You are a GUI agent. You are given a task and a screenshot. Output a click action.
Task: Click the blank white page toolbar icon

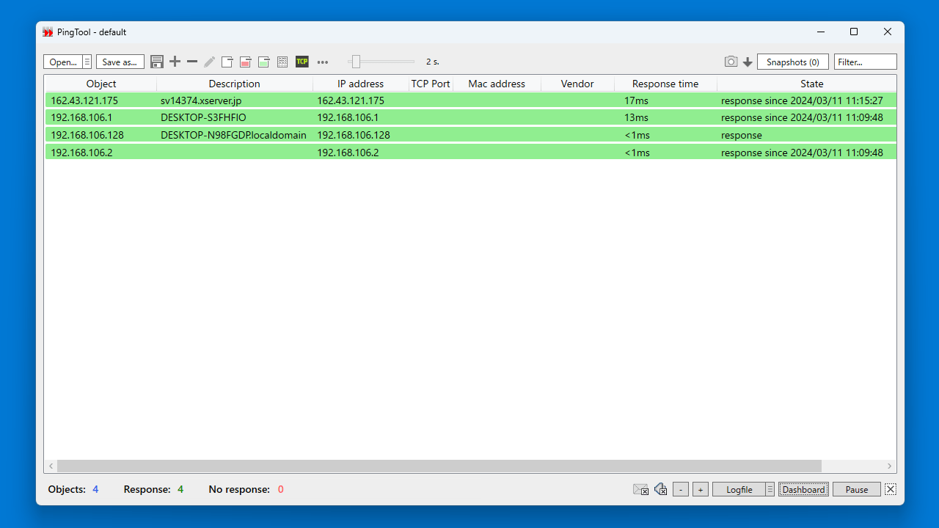pyautogui.click(x=227, y=62)
